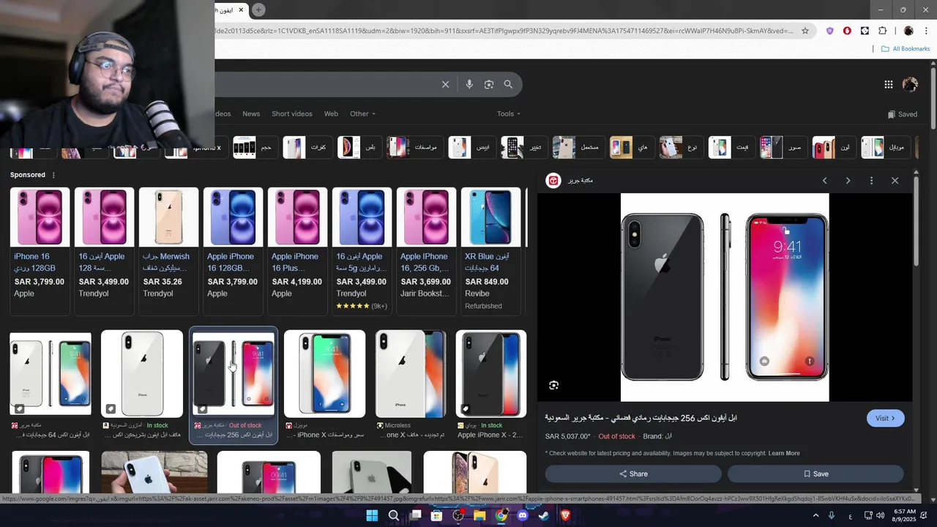937x527 pixels.
Task: Open sponsored Merwish case SAR 35.26 ad
Action: click(168, 251)
